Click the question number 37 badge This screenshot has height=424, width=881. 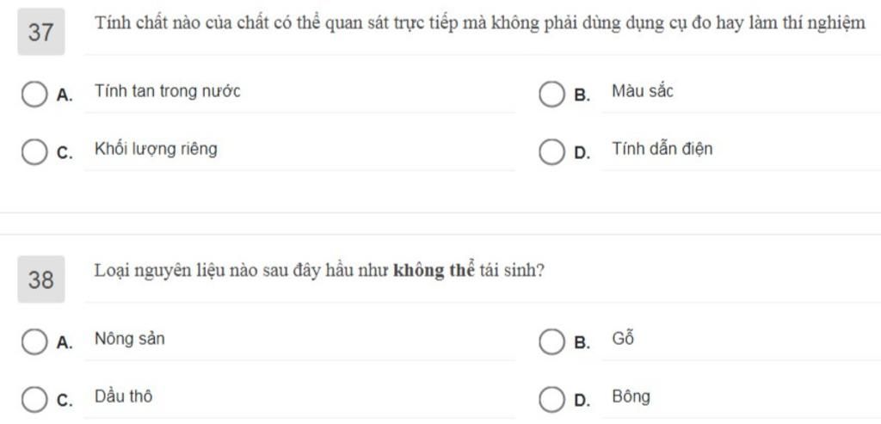coord(41,32)
